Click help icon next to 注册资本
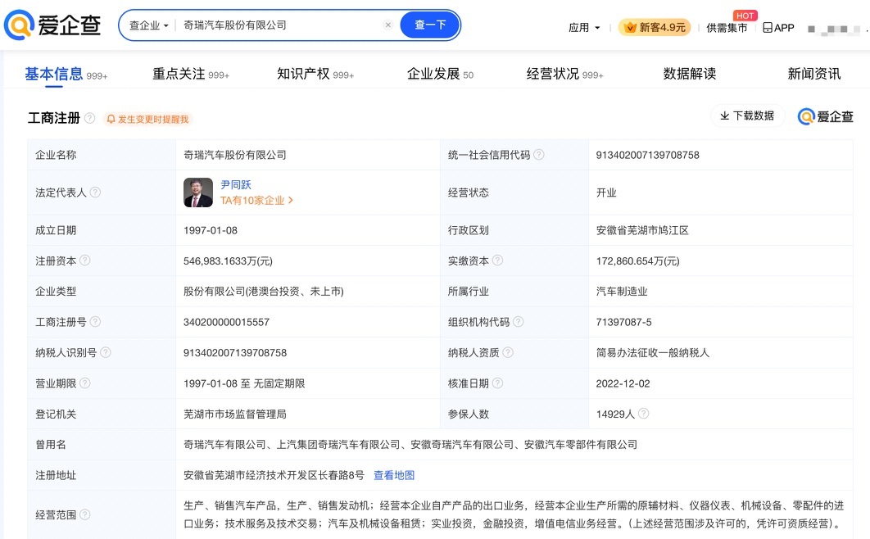This screenshot has height=539, width=870. (x=85, y=260)
